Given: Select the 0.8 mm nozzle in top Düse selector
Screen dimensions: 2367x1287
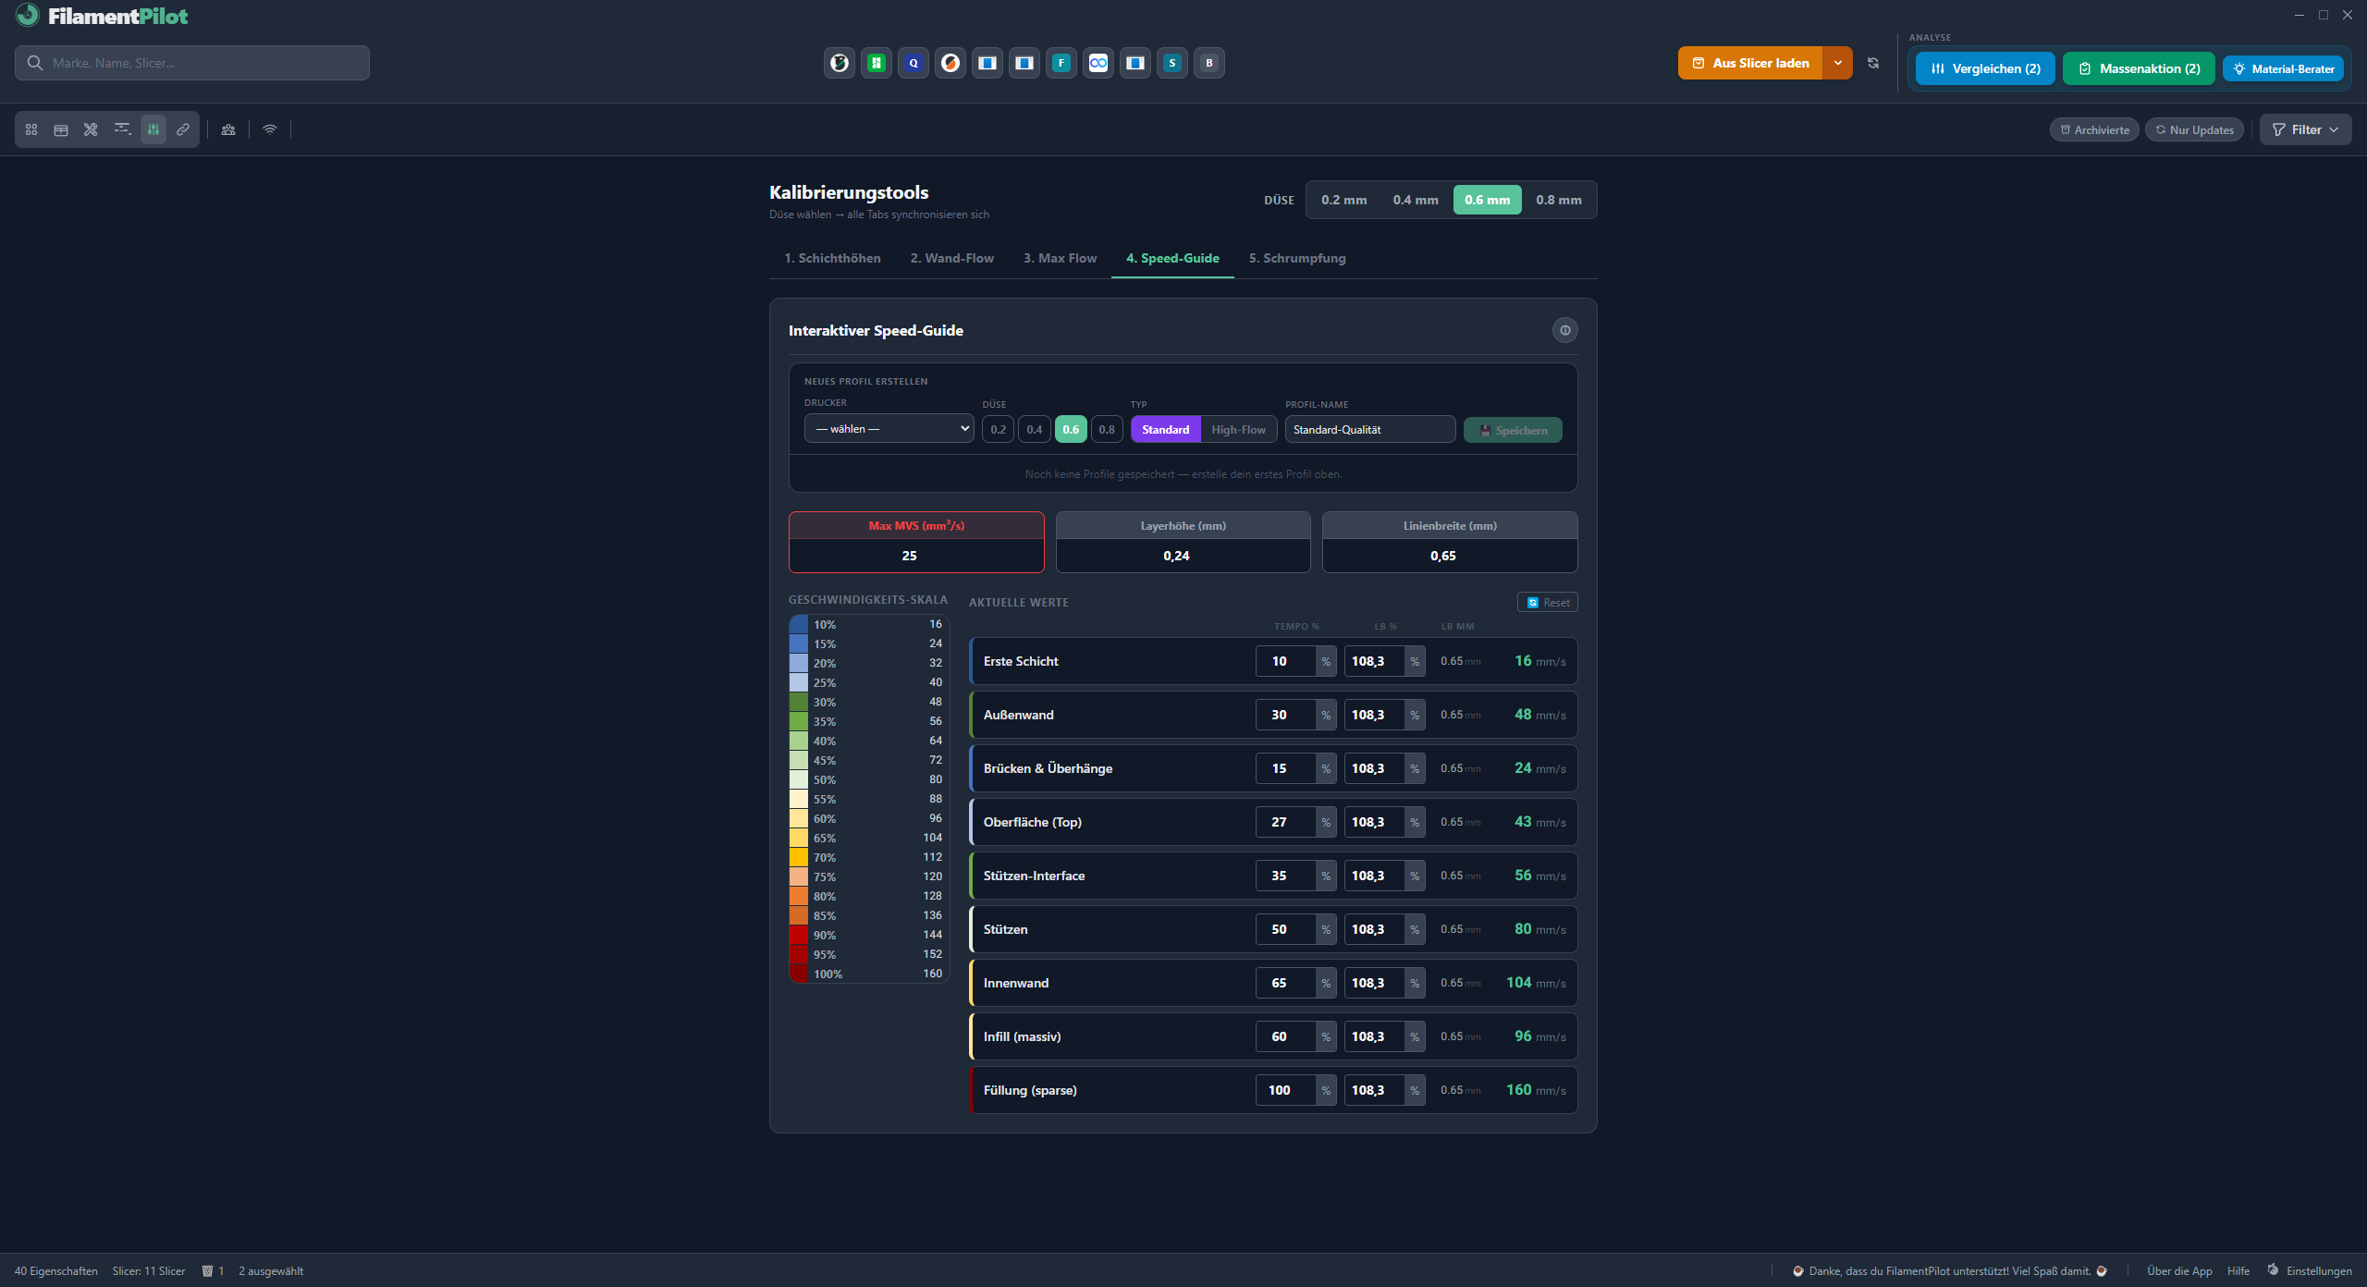Looking at the screenshot, I should [x=1559, y=200].
